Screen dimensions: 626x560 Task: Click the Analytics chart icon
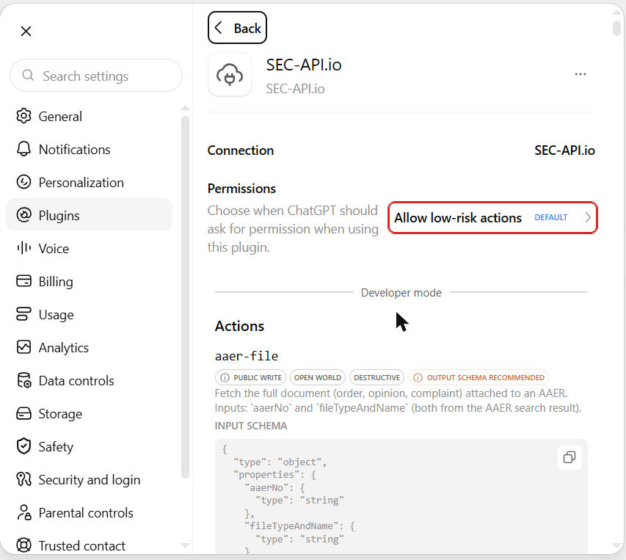(x=23, y=347)
